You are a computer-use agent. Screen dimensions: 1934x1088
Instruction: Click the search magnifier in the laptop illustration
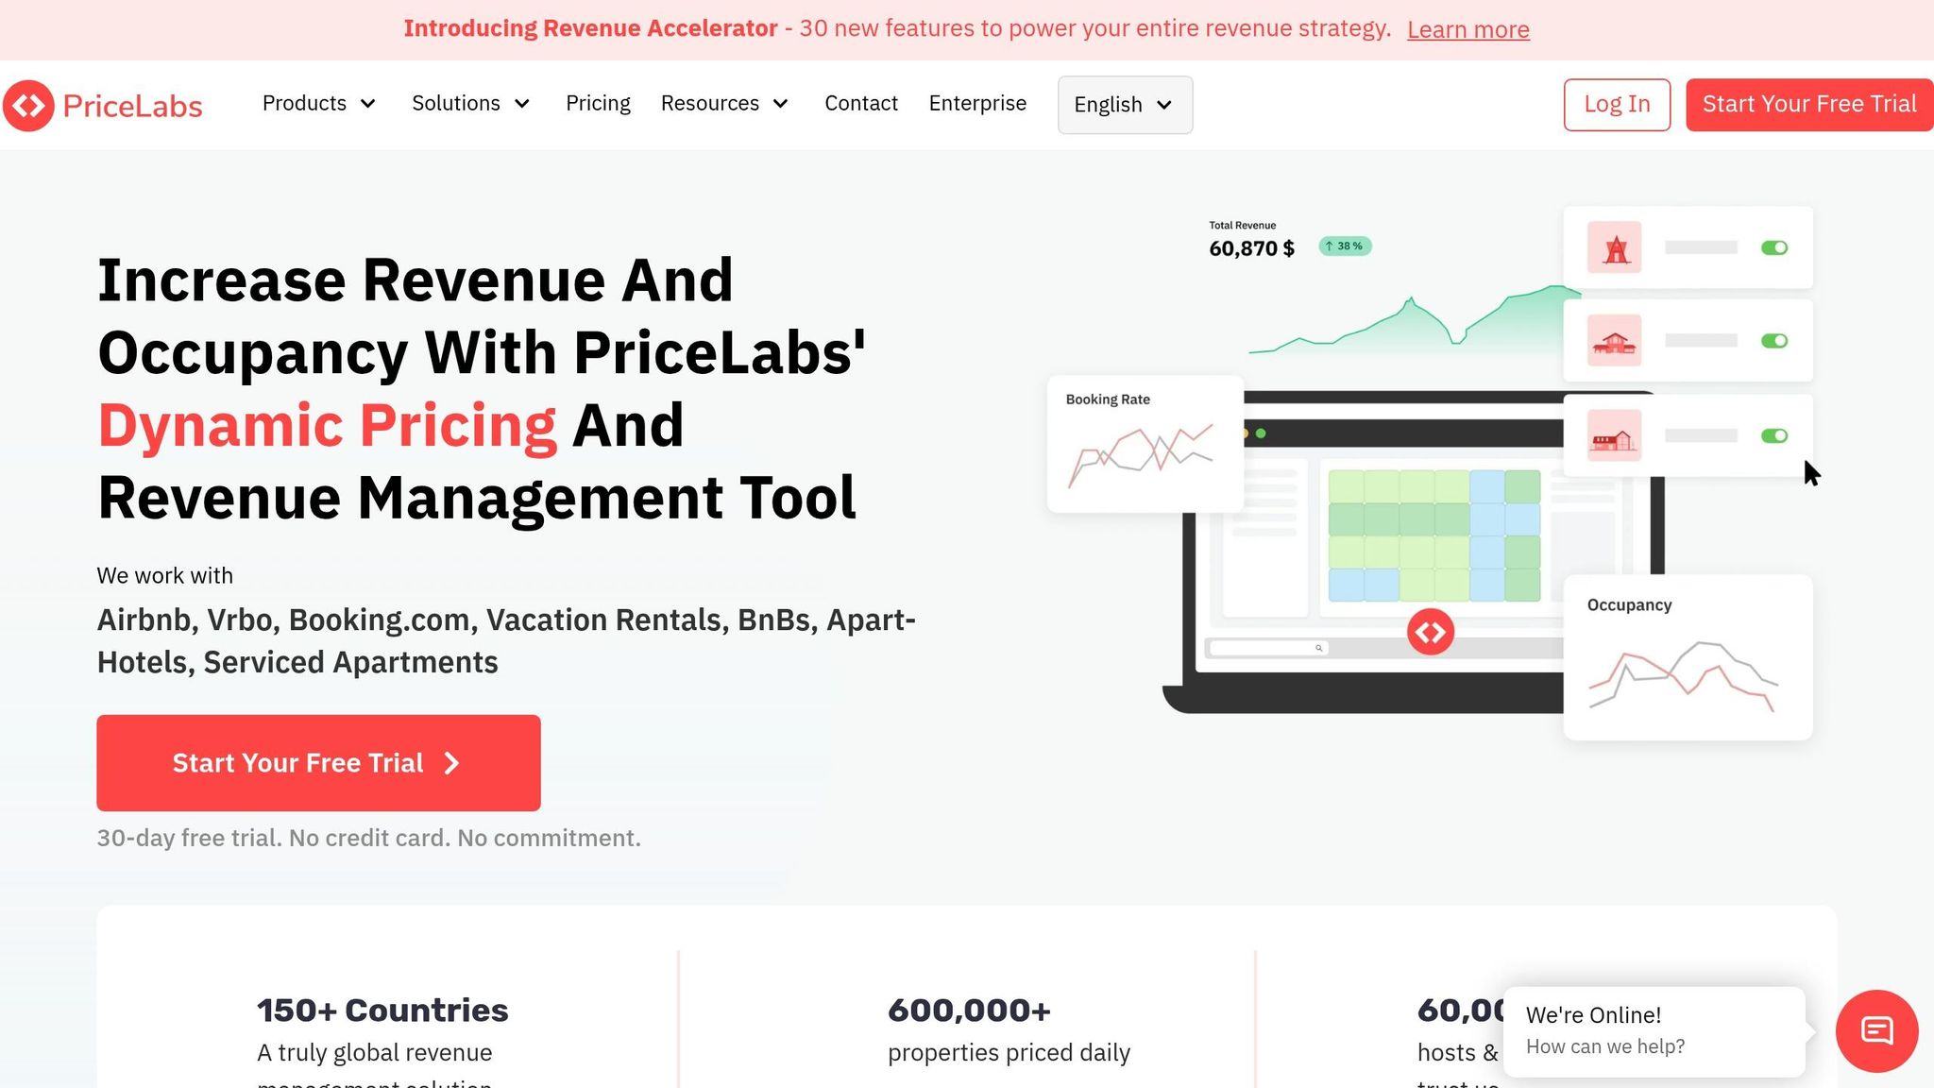[1319, 648]
